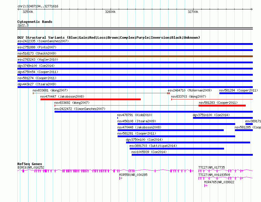Click chr2:32487194..32771616 coordinate text
The width and height of the screenshot is (261, 202).
coord(38,6)
